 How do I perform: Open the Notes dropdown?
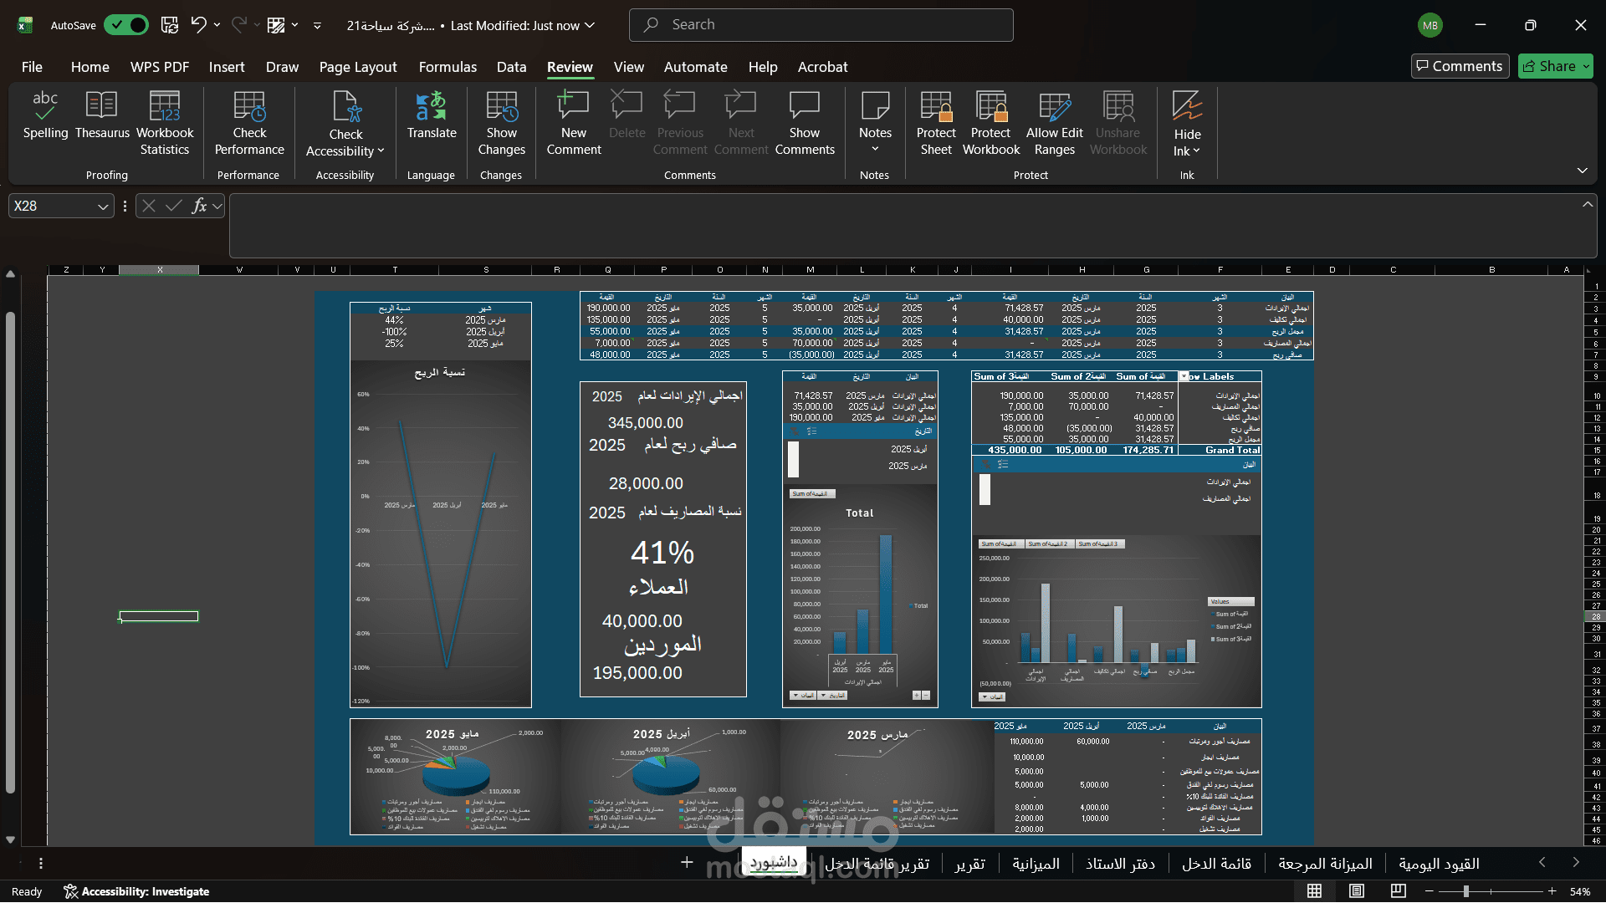(x=875, y=149)
